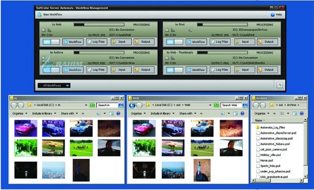
Task: Click the New Workflow button
Action: [x=50, y=15]
